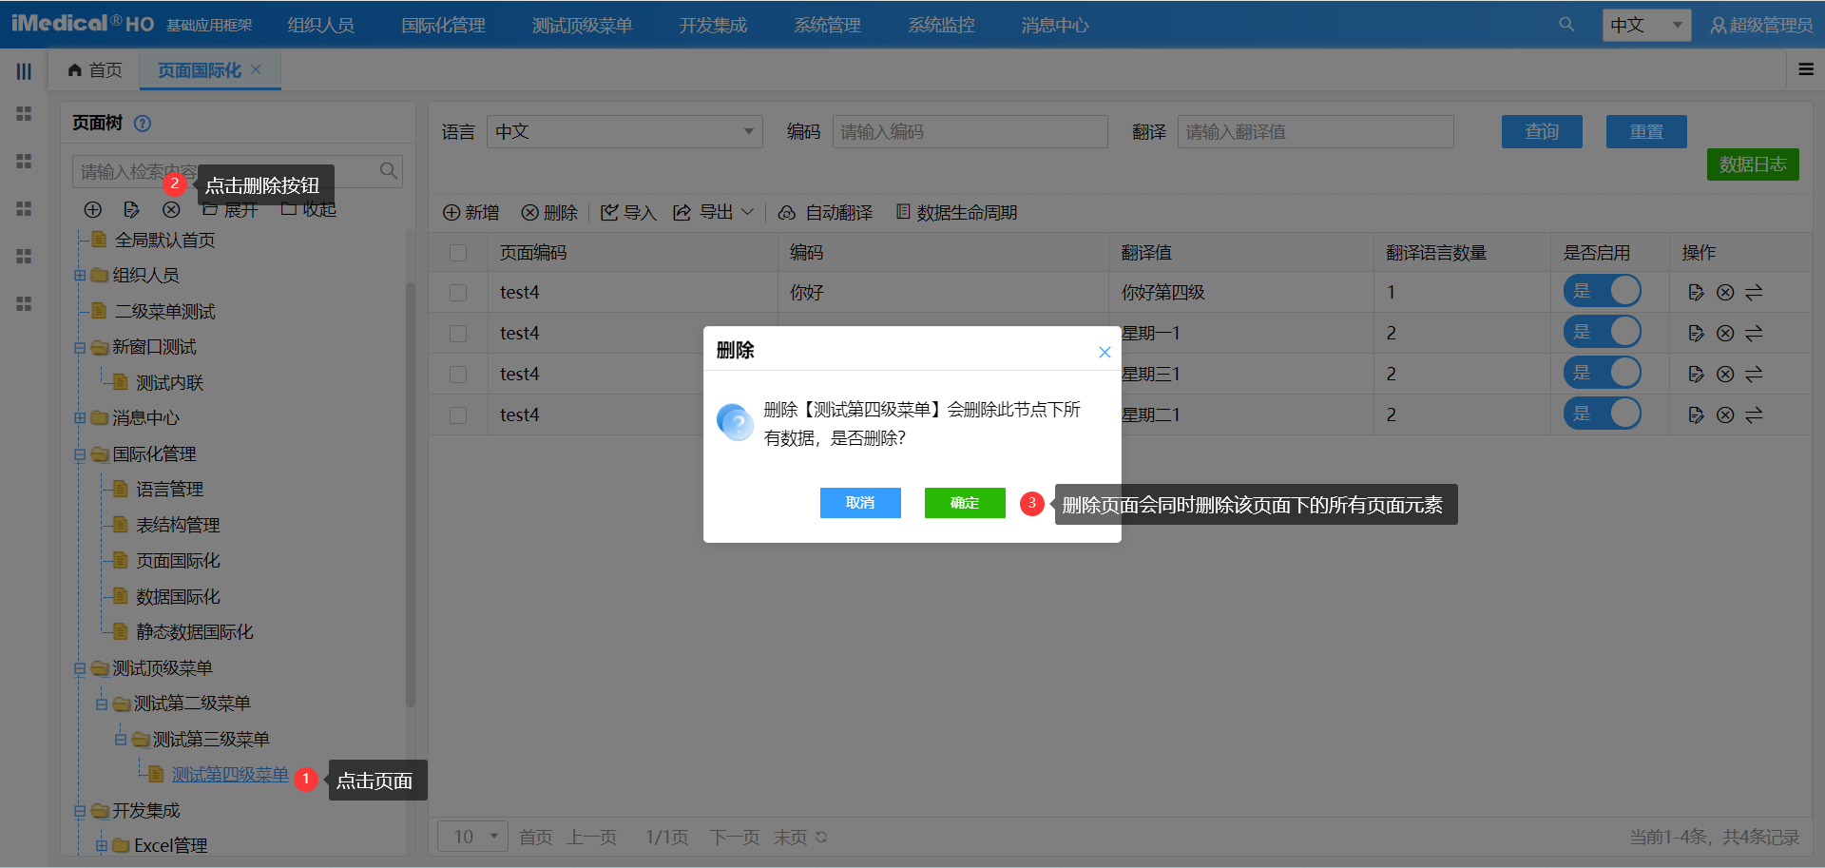
Task: Close the 页面国际化 tab
Action: coord(256,69)
